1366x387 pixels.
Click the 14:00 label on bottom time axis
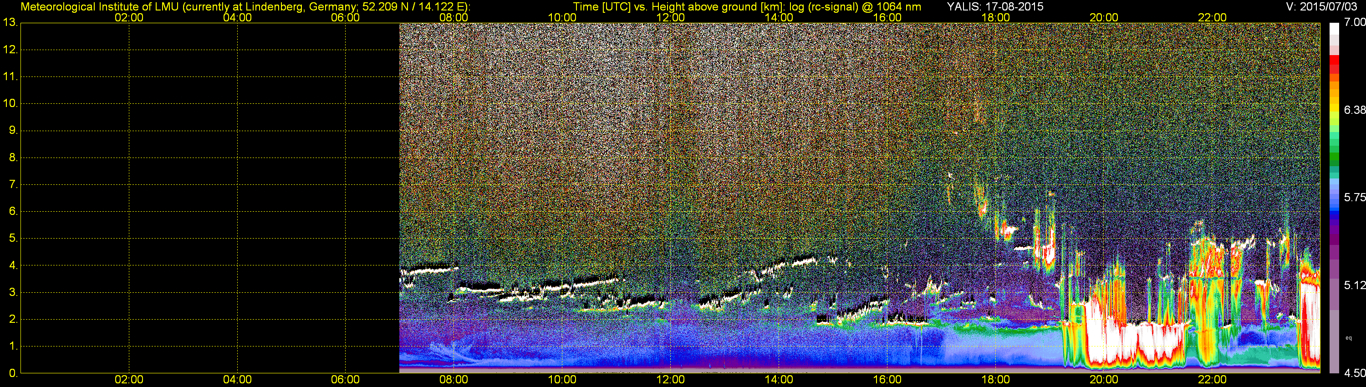pos(779,380)
